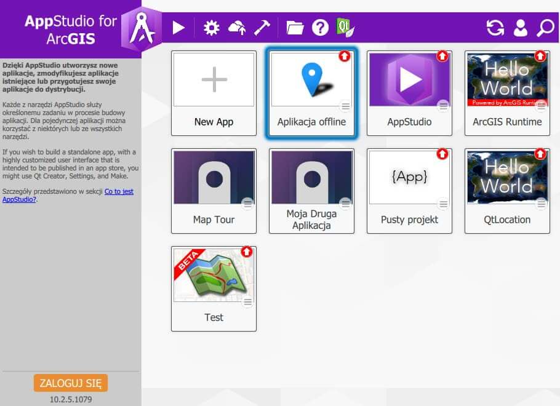
Task: Click the search magnifier icon
Action: 545,28
